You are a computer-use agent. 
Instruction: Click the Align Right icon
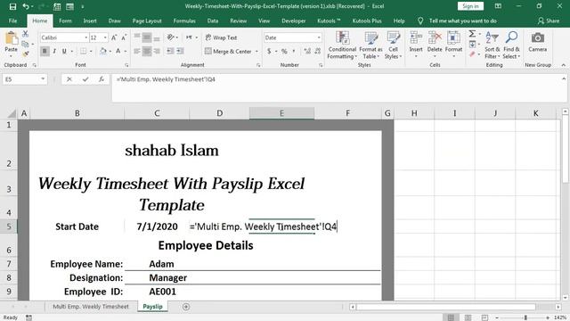coord(157,52)
